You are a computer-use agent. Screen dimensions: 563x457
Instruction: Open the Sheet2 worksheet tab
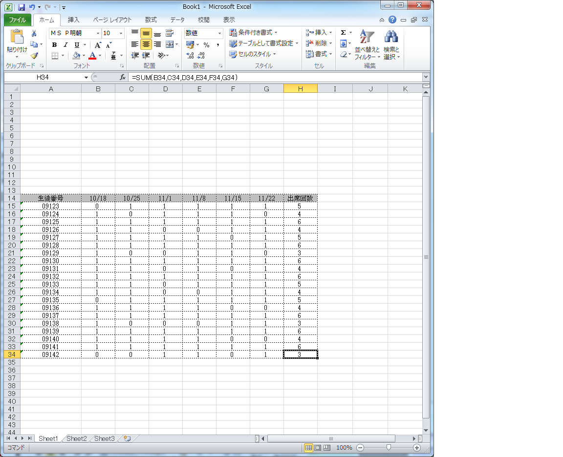[77, 438]
